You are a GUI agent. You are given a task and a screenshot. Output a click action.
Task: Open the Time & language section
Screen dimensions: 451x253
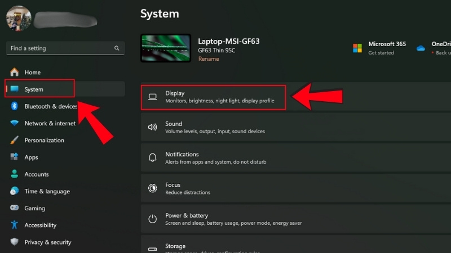coord(47,191)
